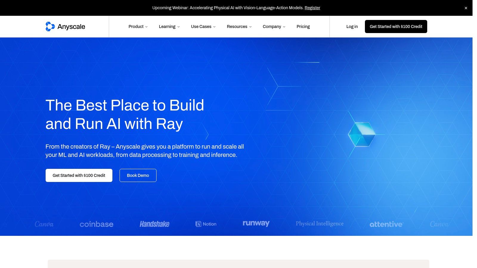The image size is (477, 268).
Task: Open the Use Cases dropdown
Action: point(203,27)
